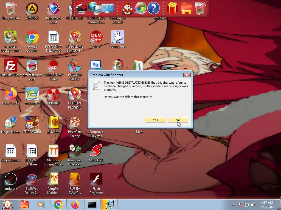Open the blue question mark help icon
The height and width of the screenshot is (210, 281).
tap(153, 8)
